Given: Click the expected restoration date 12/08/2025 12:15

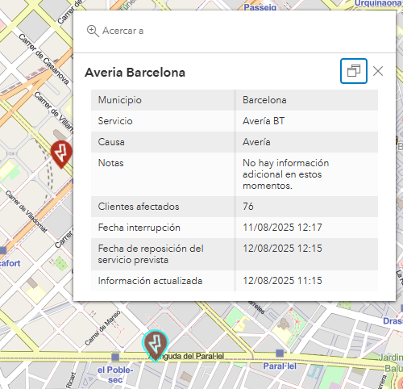Looking at the screenshot, I should click(x=282, y=249).
